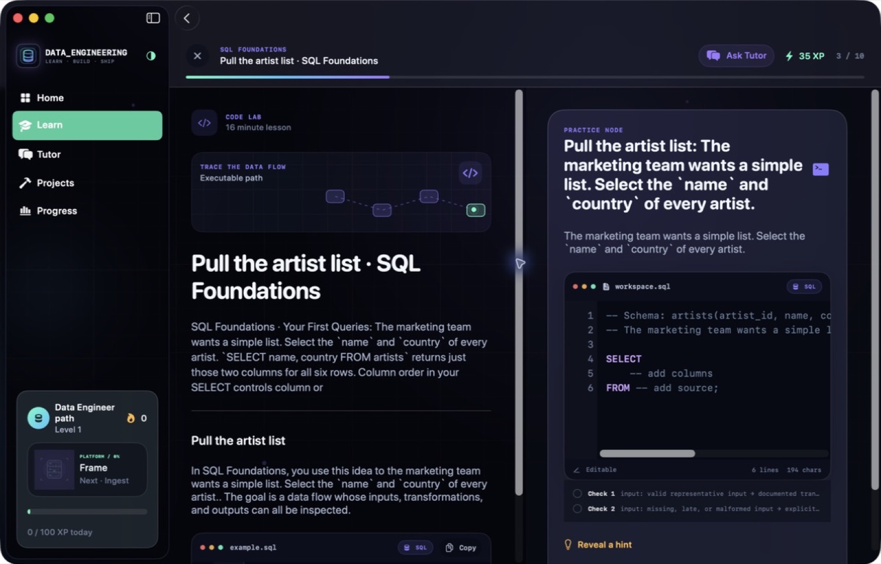
Task: Click the editor horizontal scrollbar
Action: (x=647, y=453)
